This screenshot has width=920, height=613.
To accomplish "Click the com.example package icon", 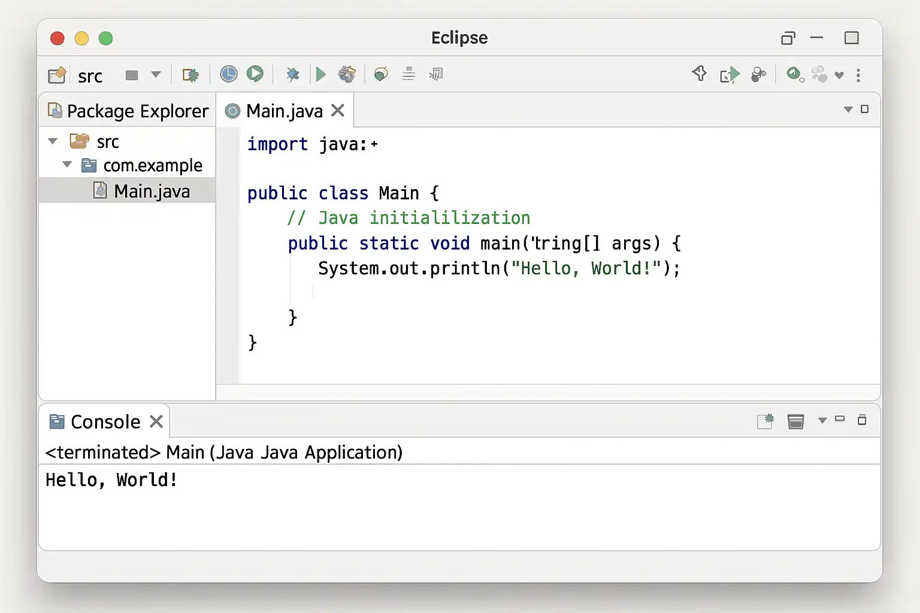I will 89,165.
